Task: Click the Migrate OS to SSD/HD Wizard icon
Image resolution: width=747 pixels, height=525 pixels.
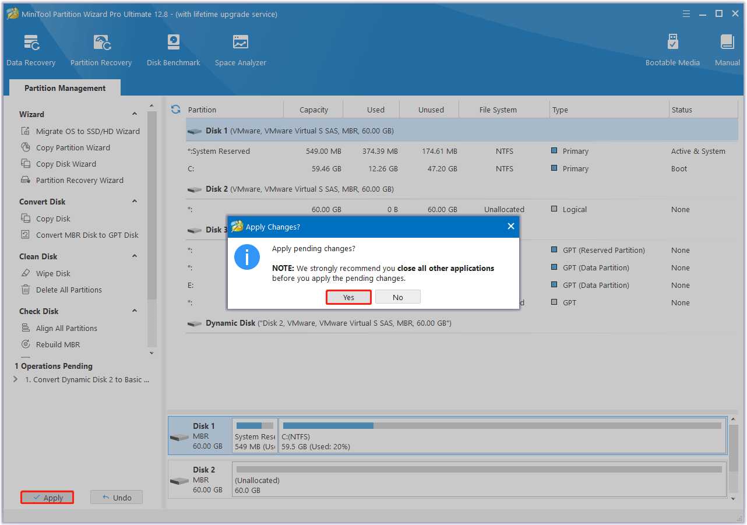Action: coord(26,131)
